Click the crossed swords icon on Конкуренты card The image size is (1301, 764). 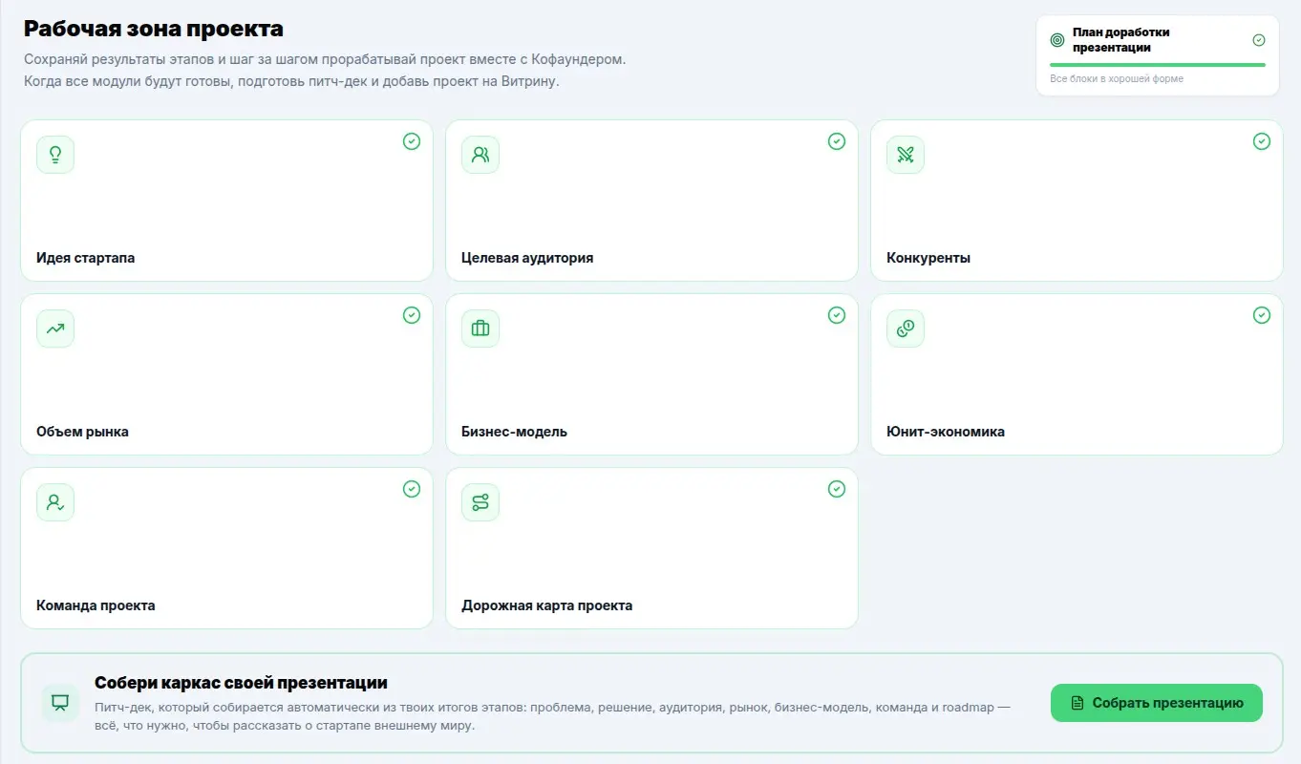tap(906, 155)
